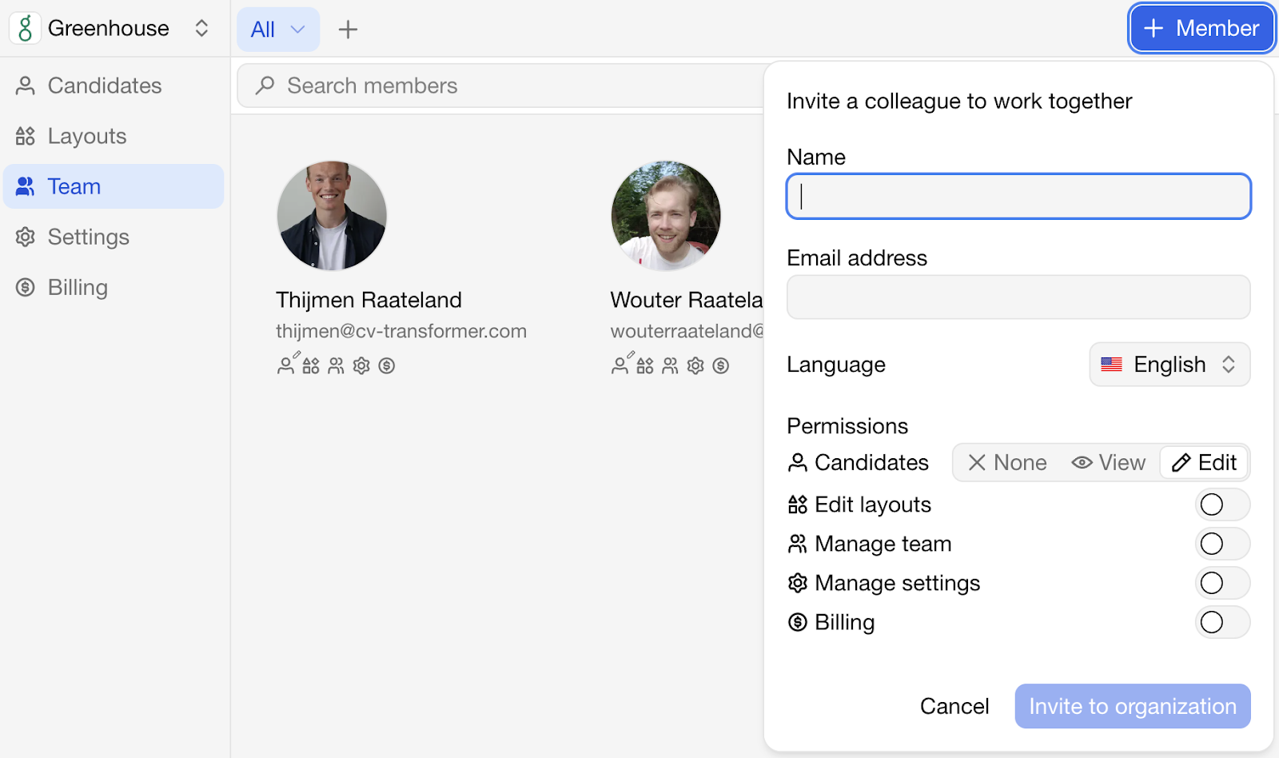Open the All filter dropdown
The image size is (1279, 758).
(x=278, y=30)
